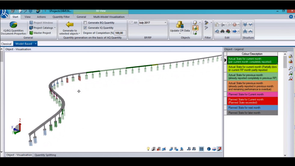Toggle the RP checkbox
The height and width of the screenshot is (166, 295).
click(131, 23)
